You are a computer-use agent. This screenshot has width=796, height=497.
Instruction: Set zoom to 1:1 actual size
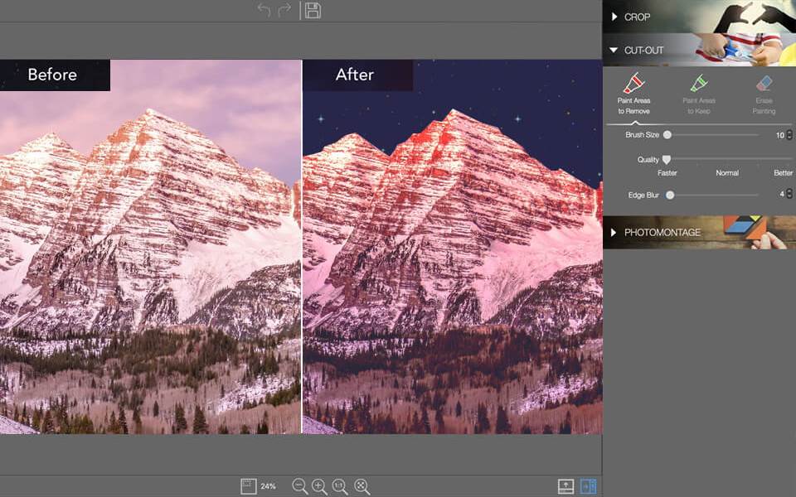click(340, 486)
